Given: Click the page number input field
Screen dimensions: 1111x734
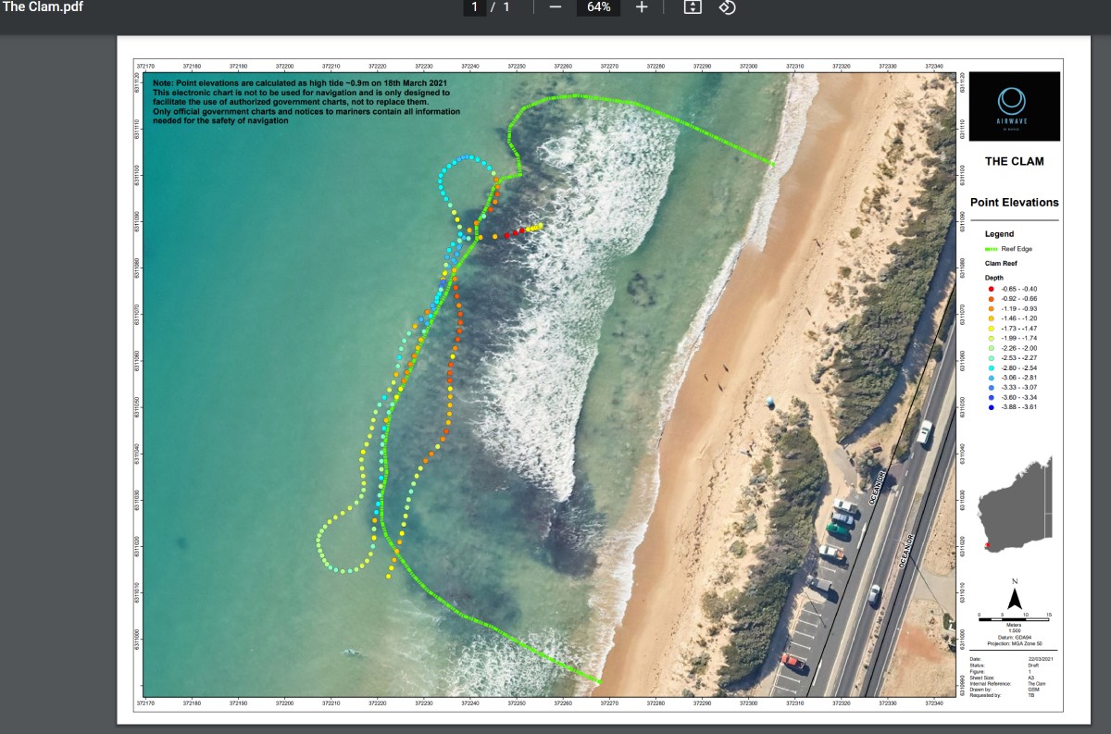Looking at the screenshot, I should click(x=473, y=7).
